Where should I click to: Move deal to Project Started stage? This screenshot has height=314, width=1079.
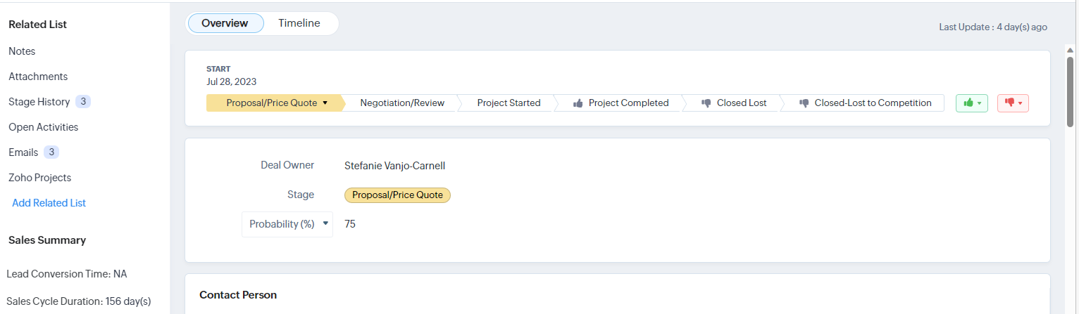click(x=509, y=103)
